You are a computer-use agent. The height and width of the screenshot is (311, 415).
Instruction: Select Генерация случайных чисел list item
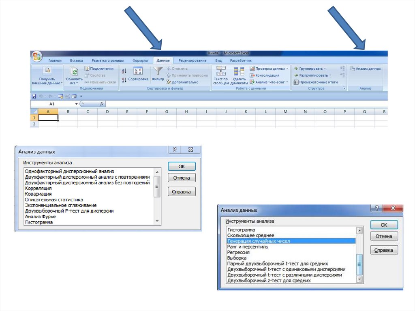click(291, 241)
